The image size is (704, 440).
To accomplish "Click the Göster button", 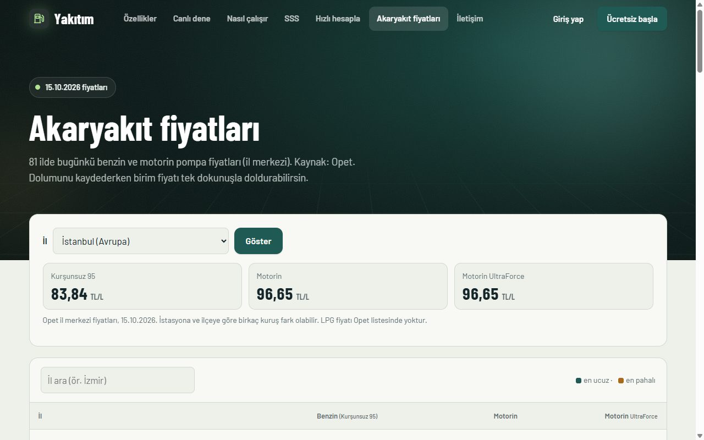I will click(x=258, y=241).
